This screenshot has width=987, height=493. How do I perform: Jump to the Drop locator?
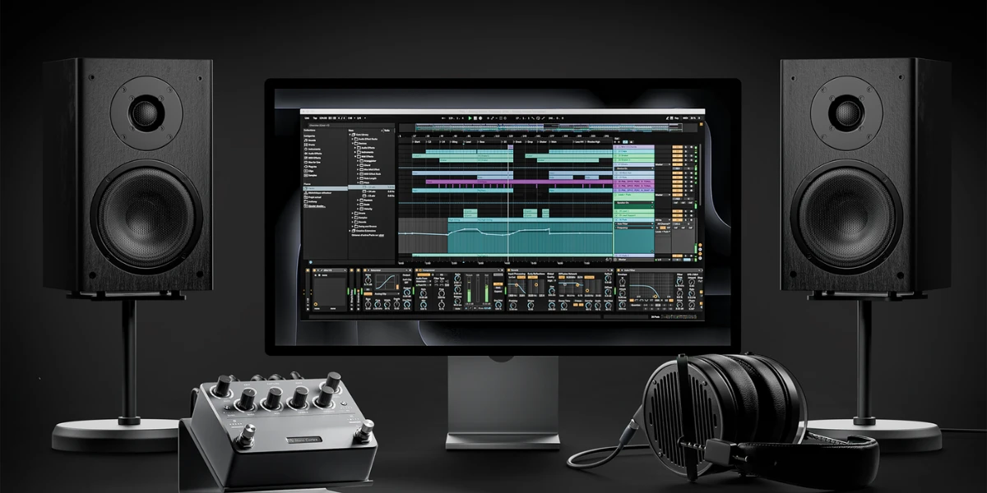point(530,142)
